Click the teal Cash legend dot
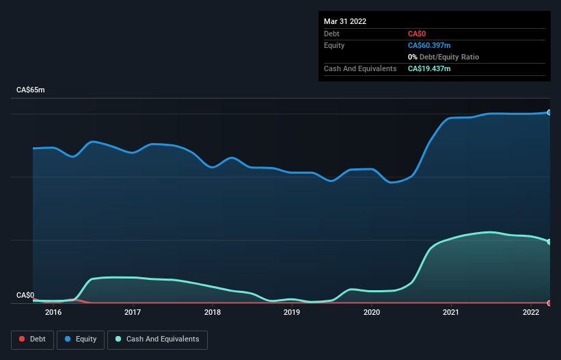Screen dimensions: 561x360 pos(118,339)
